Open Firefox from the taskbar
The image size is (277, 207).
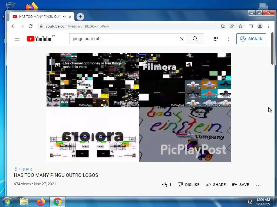[41, 202]
